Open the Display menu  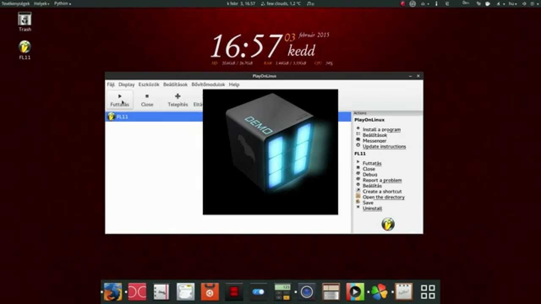point(126,84)
